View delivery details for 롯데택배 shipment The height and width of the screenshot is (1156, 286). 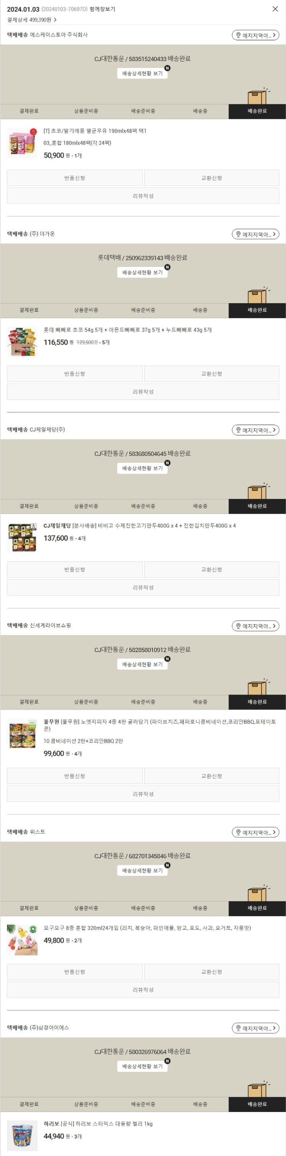coord(143,272)
